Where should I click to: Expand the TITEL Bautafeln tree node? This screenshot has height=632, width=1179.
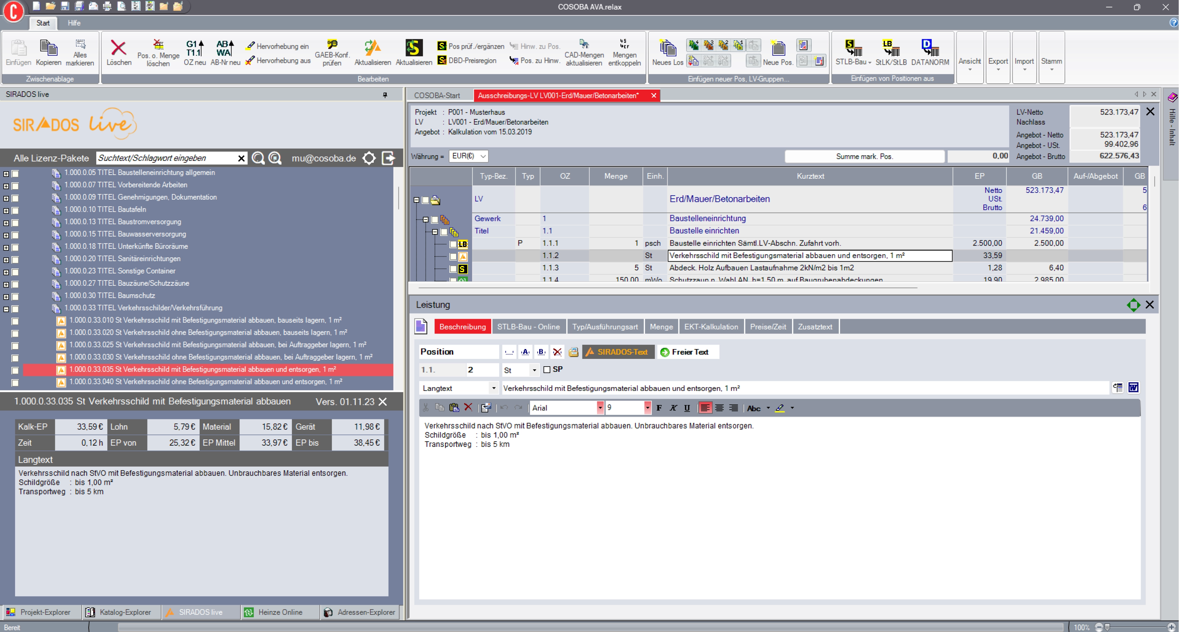(6, 210)
